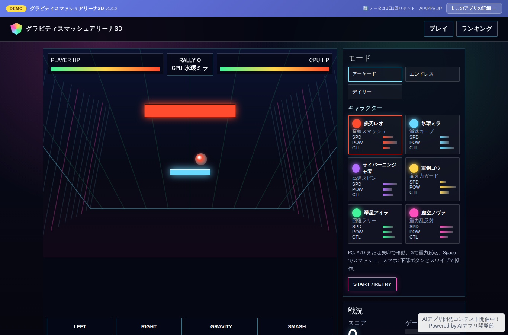Screen dimensions: 508x335
Task: Click the colorful cube app logo
Action: coord(16,29)
